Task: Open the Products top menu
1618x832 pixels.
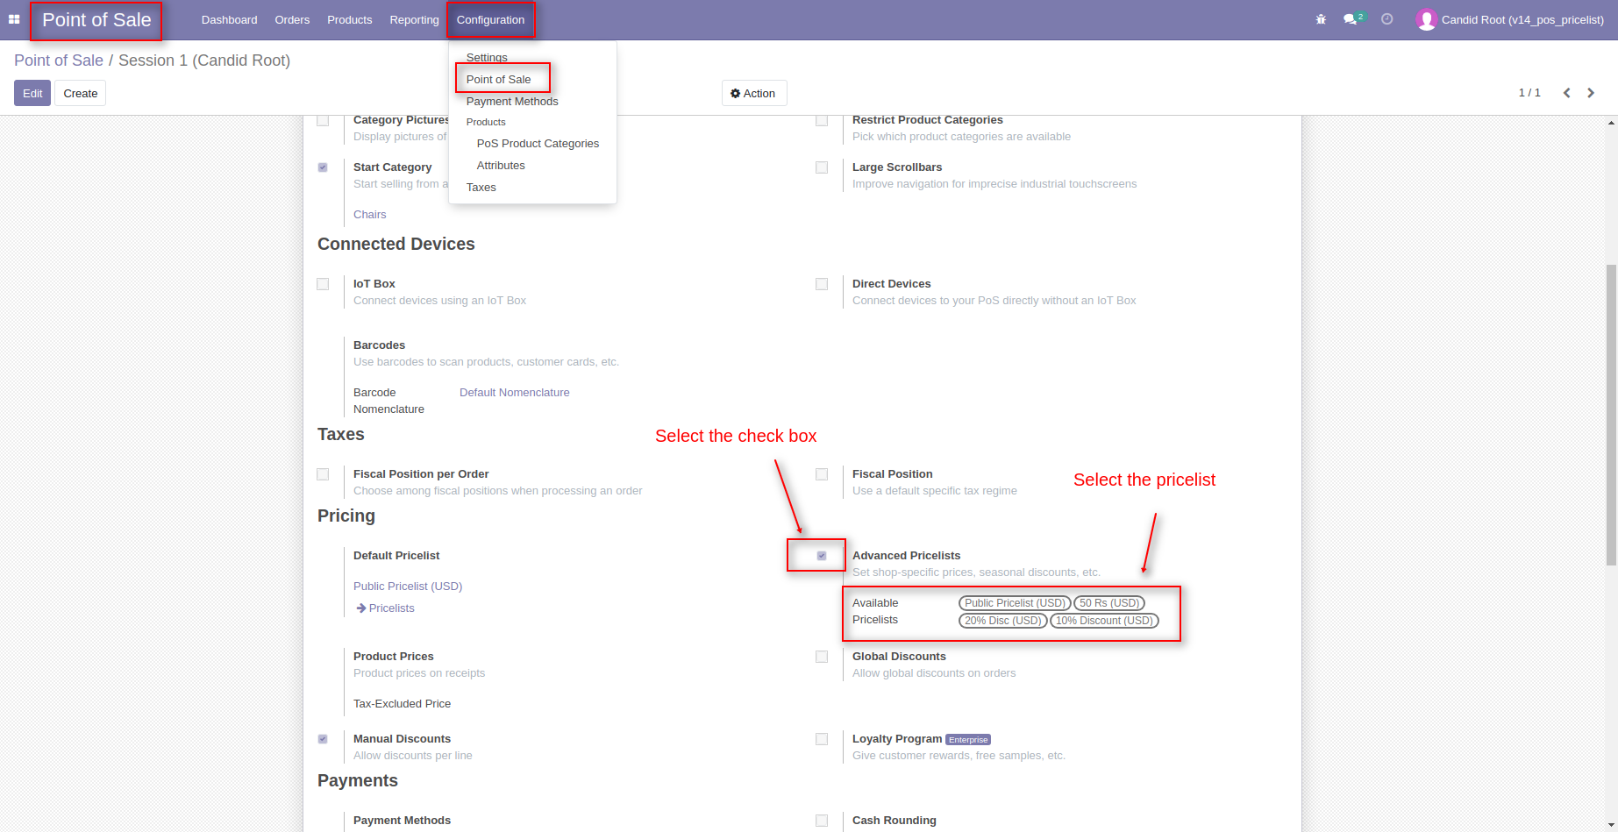Action: tap(349, 19)
